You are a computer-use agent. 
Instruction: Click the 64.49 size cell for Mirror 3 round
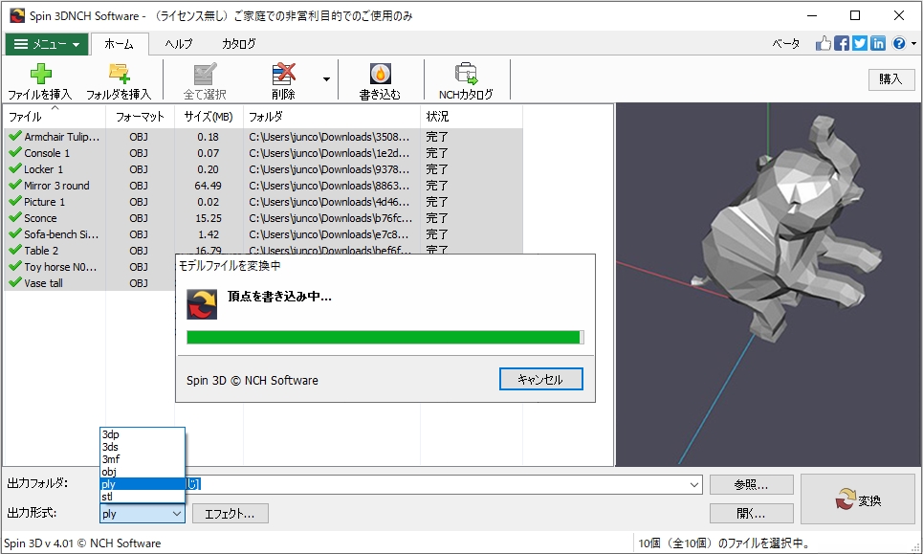(209, 186)
